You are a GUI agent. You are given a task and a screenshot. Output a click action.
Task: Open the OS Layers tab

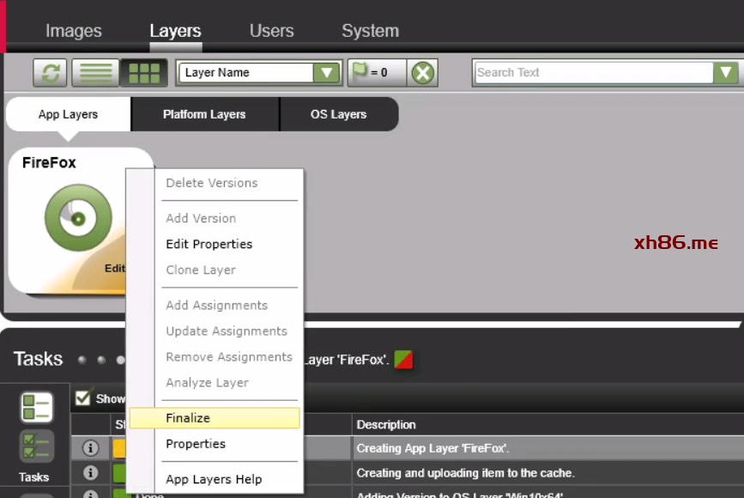coord(338,114)
